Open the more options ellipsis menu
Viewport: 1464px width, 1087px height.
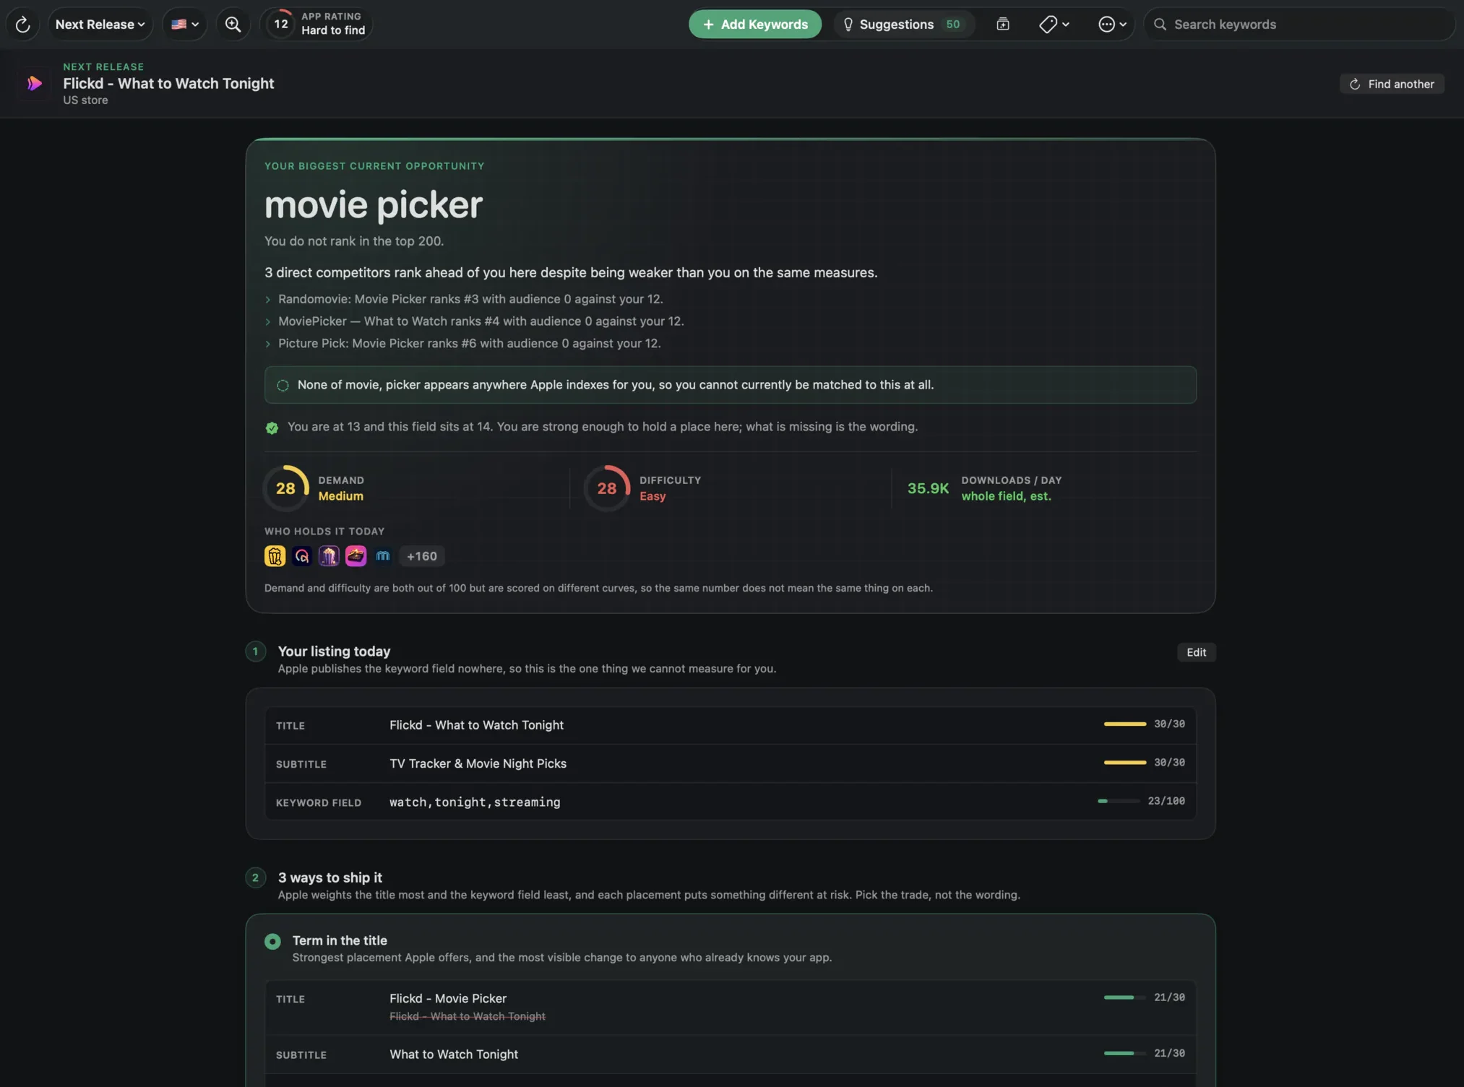[x=1112, y=25]
